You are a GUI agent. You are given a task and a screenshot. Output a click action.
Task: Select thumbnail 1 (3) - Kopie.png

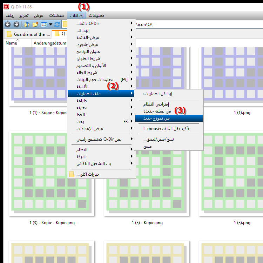[146, 183]
